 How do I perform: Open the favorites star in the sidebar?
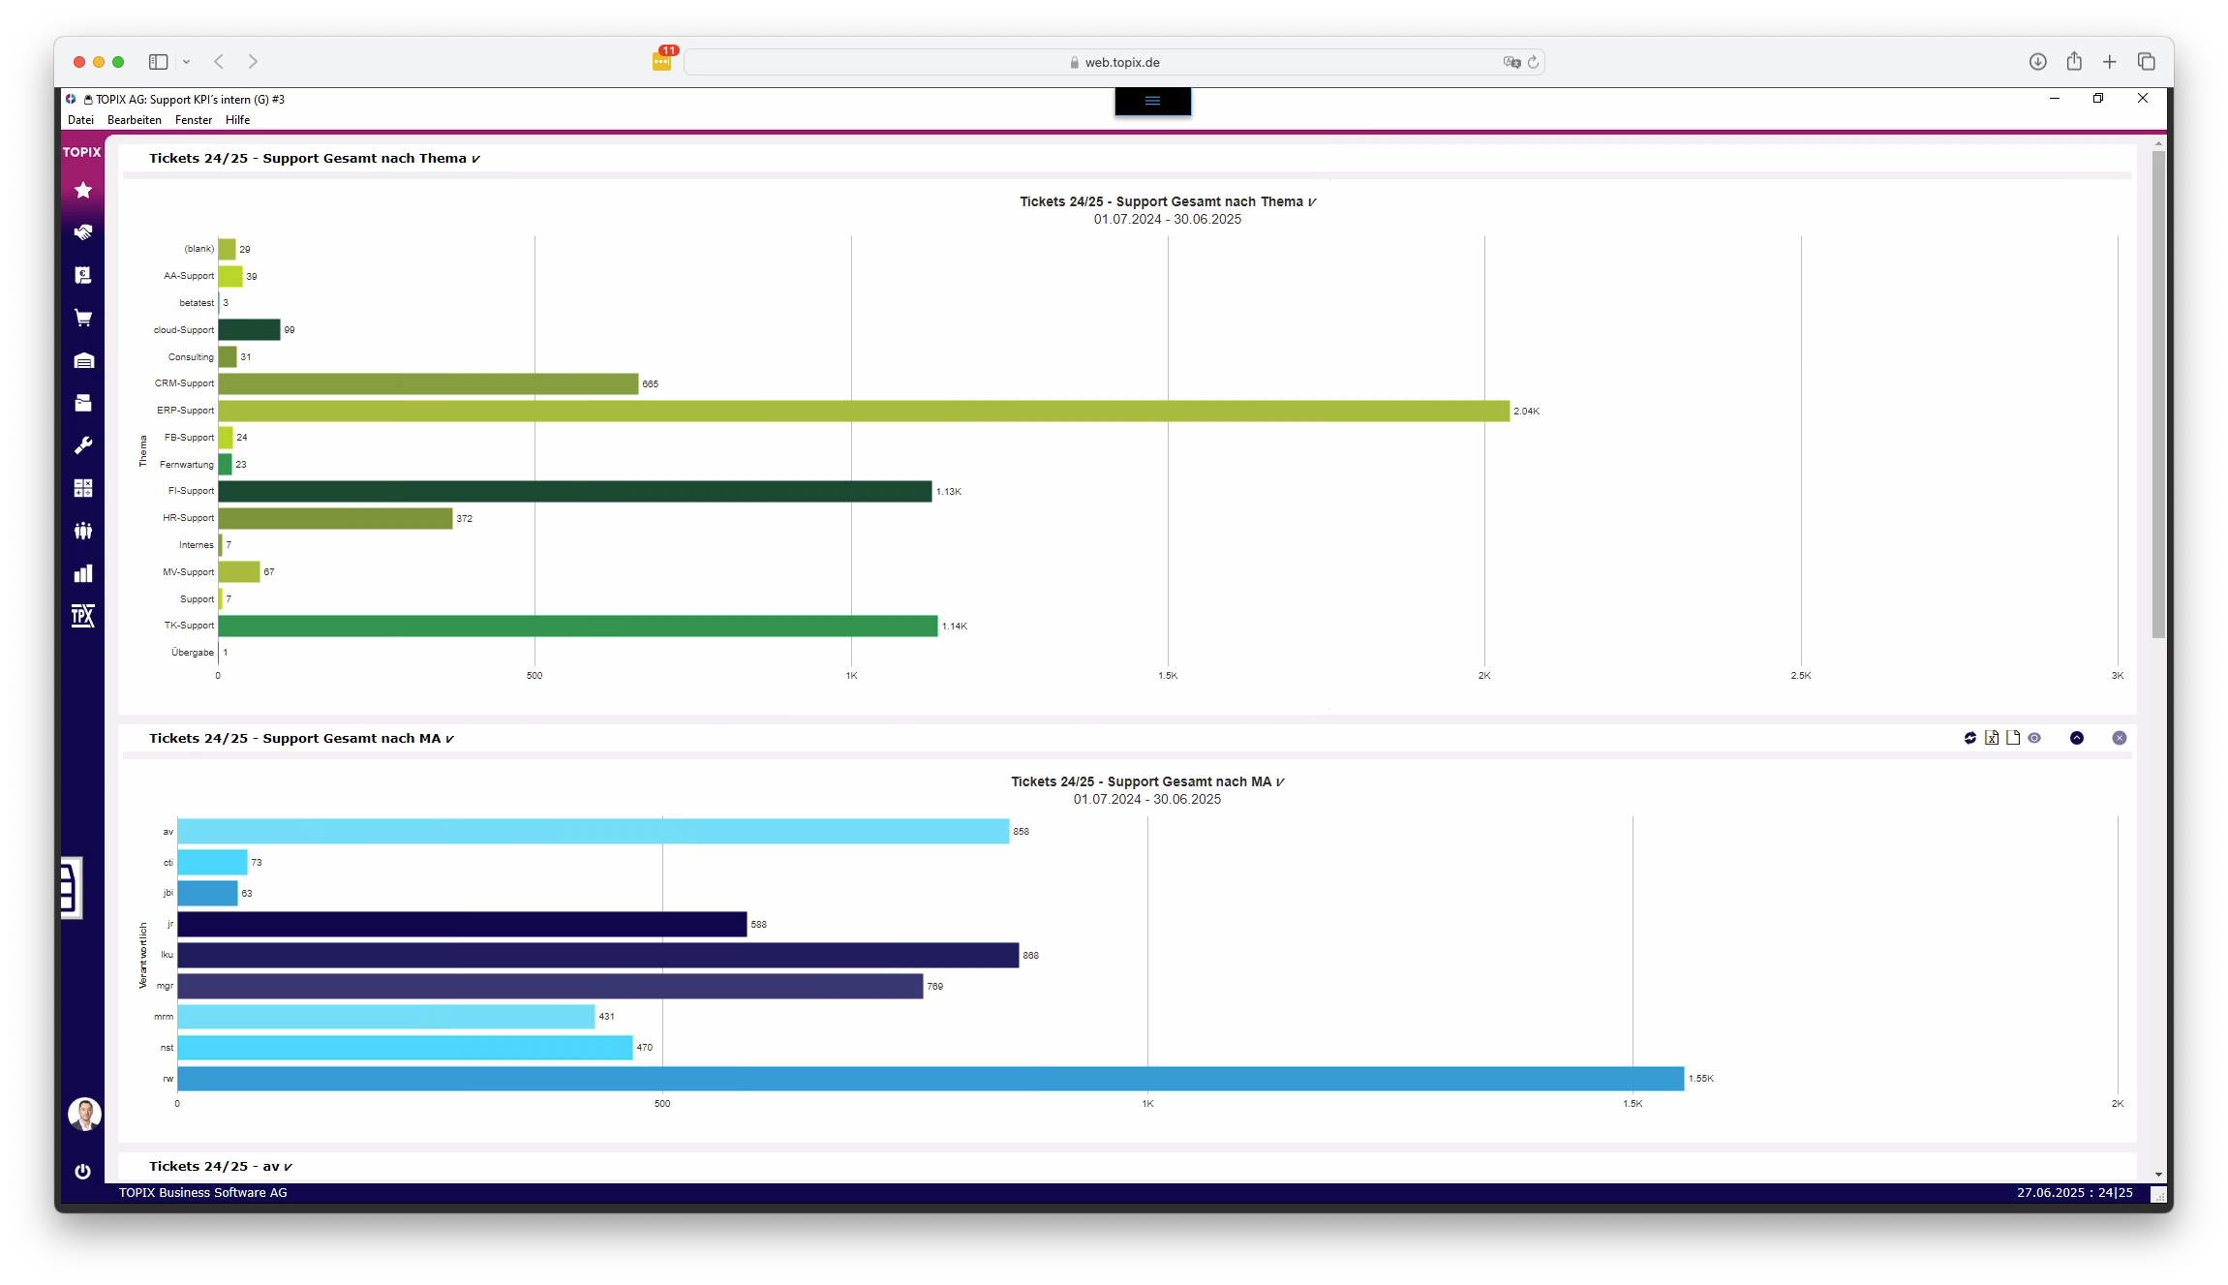(x=83, y=191)
